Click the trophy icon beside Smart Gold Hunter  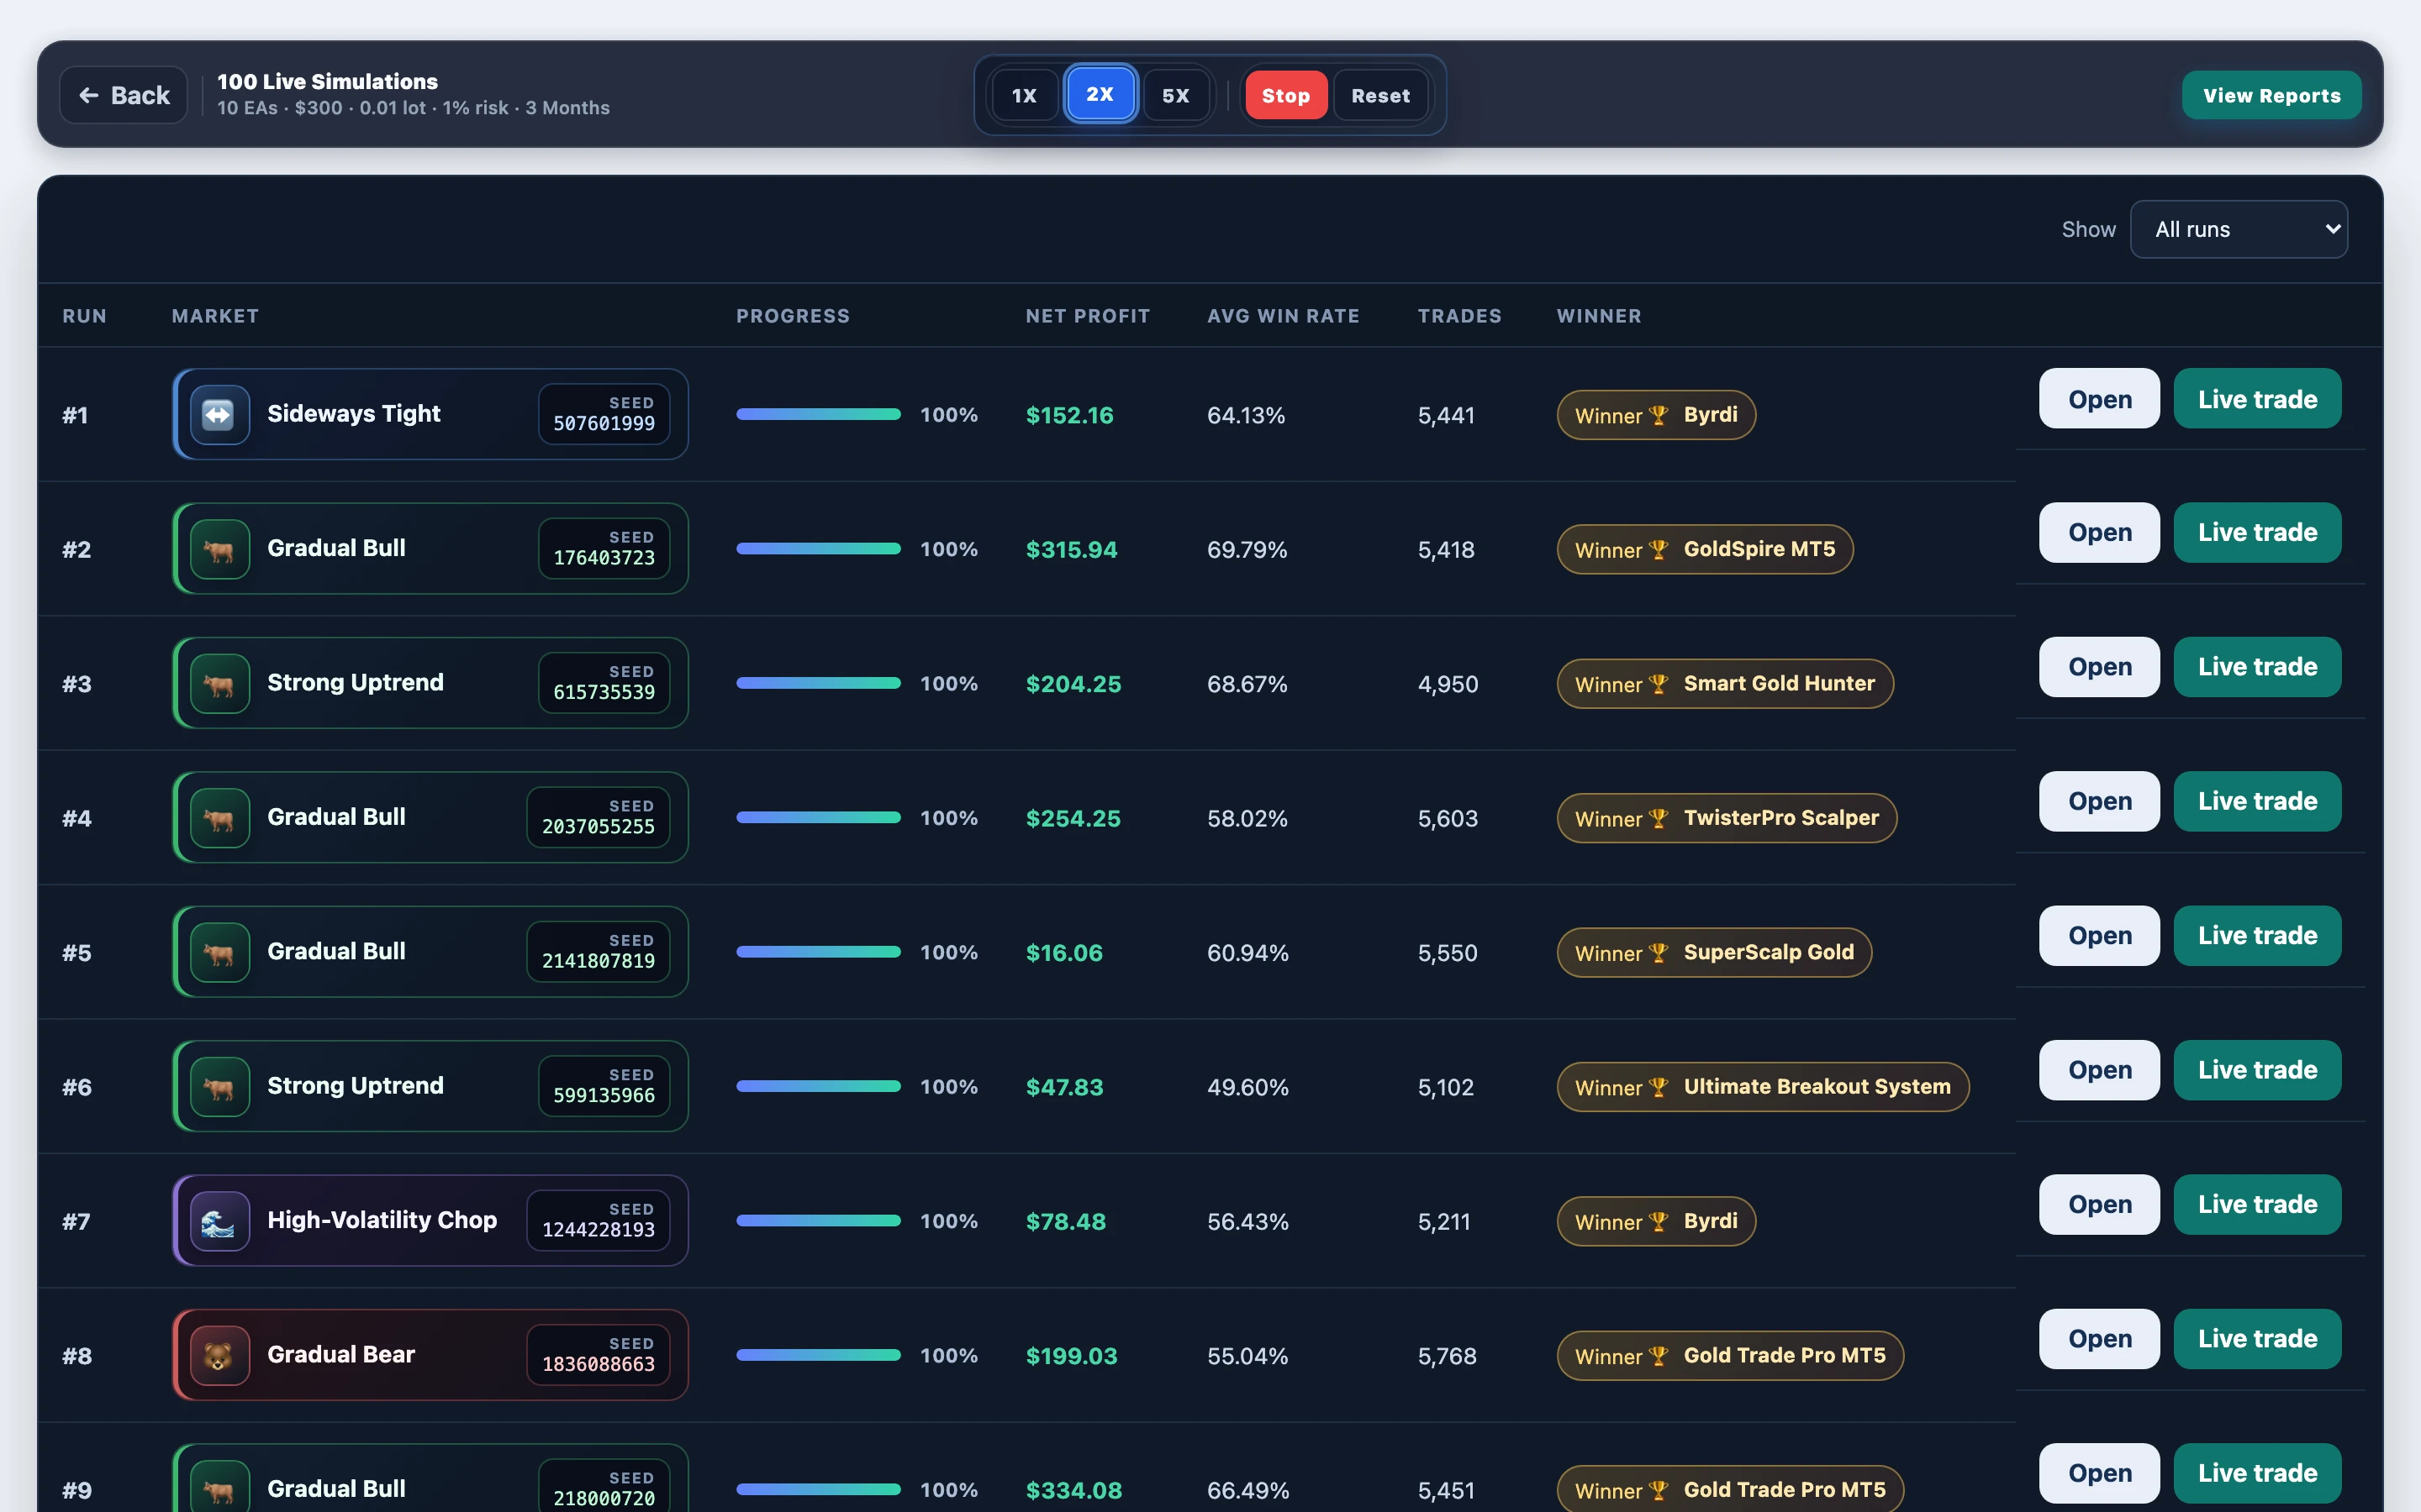pos(1658,684)
